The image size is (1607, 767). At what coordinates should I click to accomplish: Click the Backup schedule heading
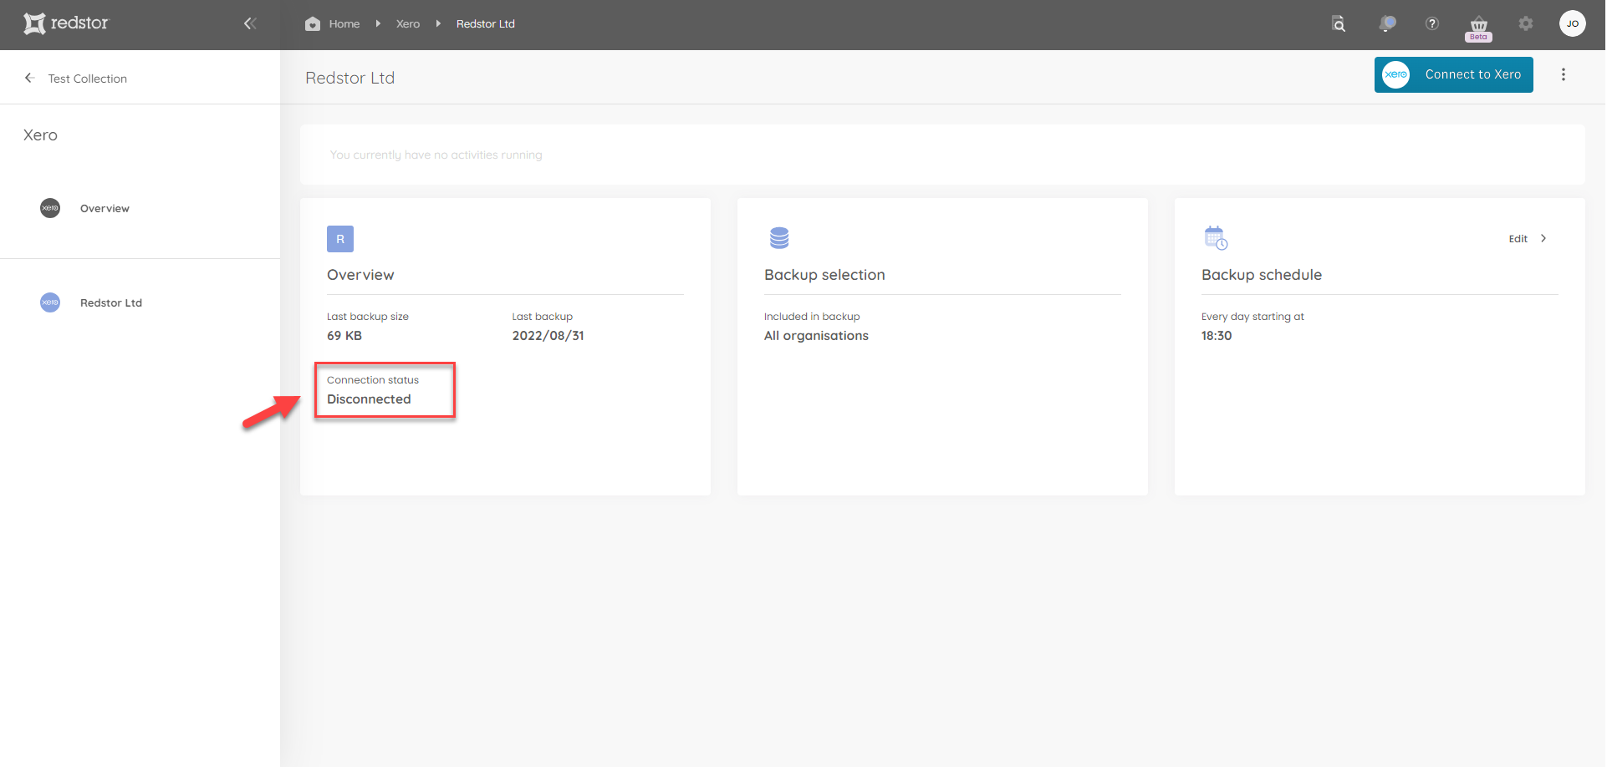pyautogui.click(x=1262, y=275)
